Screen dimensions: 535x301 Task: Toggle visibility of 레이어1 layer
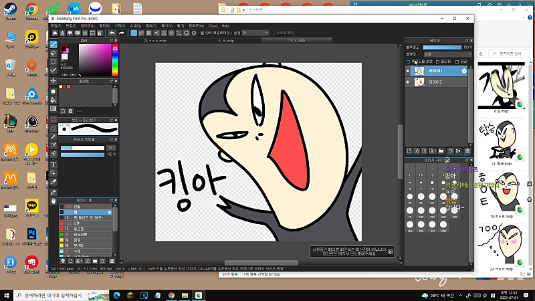409,70
